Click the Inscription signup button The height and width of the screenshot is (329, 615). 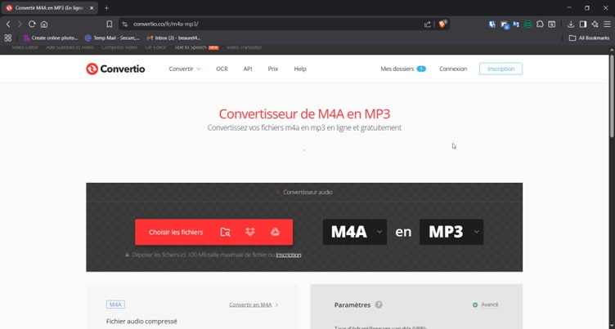tap(501, 69)
